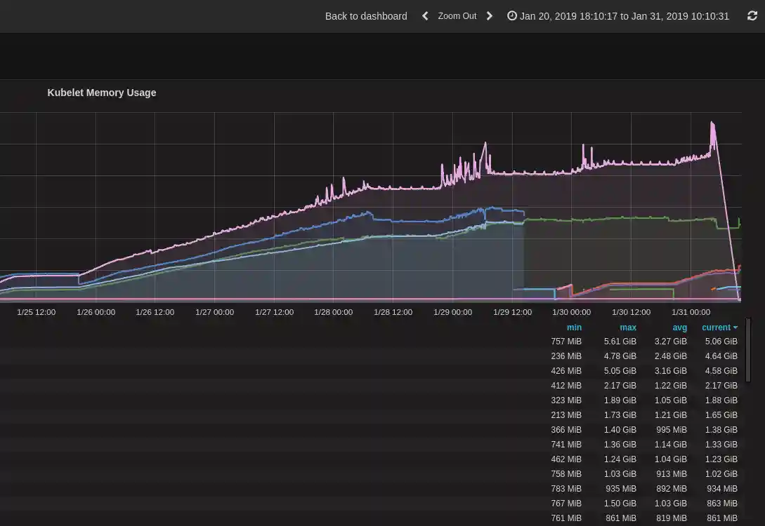This screenshot has width=765, height=526.
Task: Click the tallest pink spike near 1/31
Action: pyautogui.click(x=713, y=125)
